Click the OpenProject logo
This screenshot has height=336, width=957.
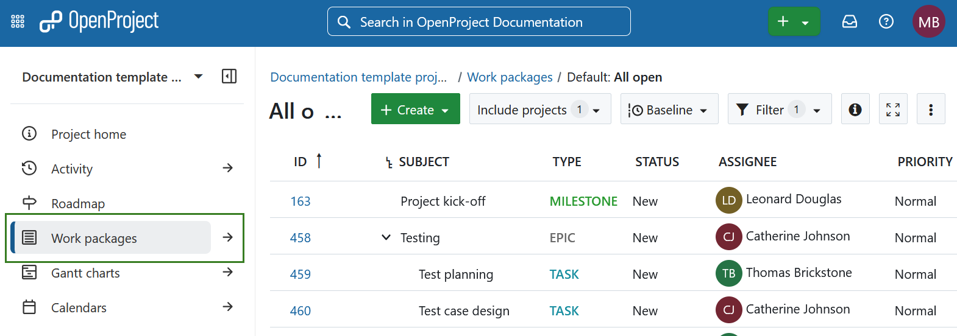point(99,21)
